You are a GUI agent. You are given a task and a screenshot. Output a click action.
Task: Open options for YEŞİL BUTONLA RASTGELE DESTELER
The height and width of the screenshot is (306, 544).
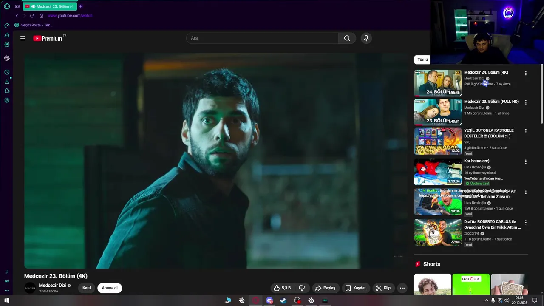coord(526,131)
